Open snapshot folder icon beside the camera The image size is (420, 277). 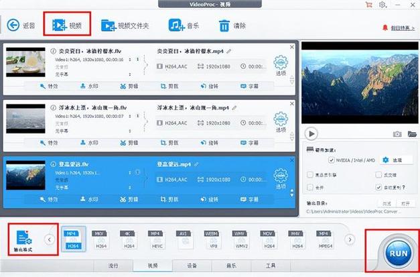[x=412, y=133]
